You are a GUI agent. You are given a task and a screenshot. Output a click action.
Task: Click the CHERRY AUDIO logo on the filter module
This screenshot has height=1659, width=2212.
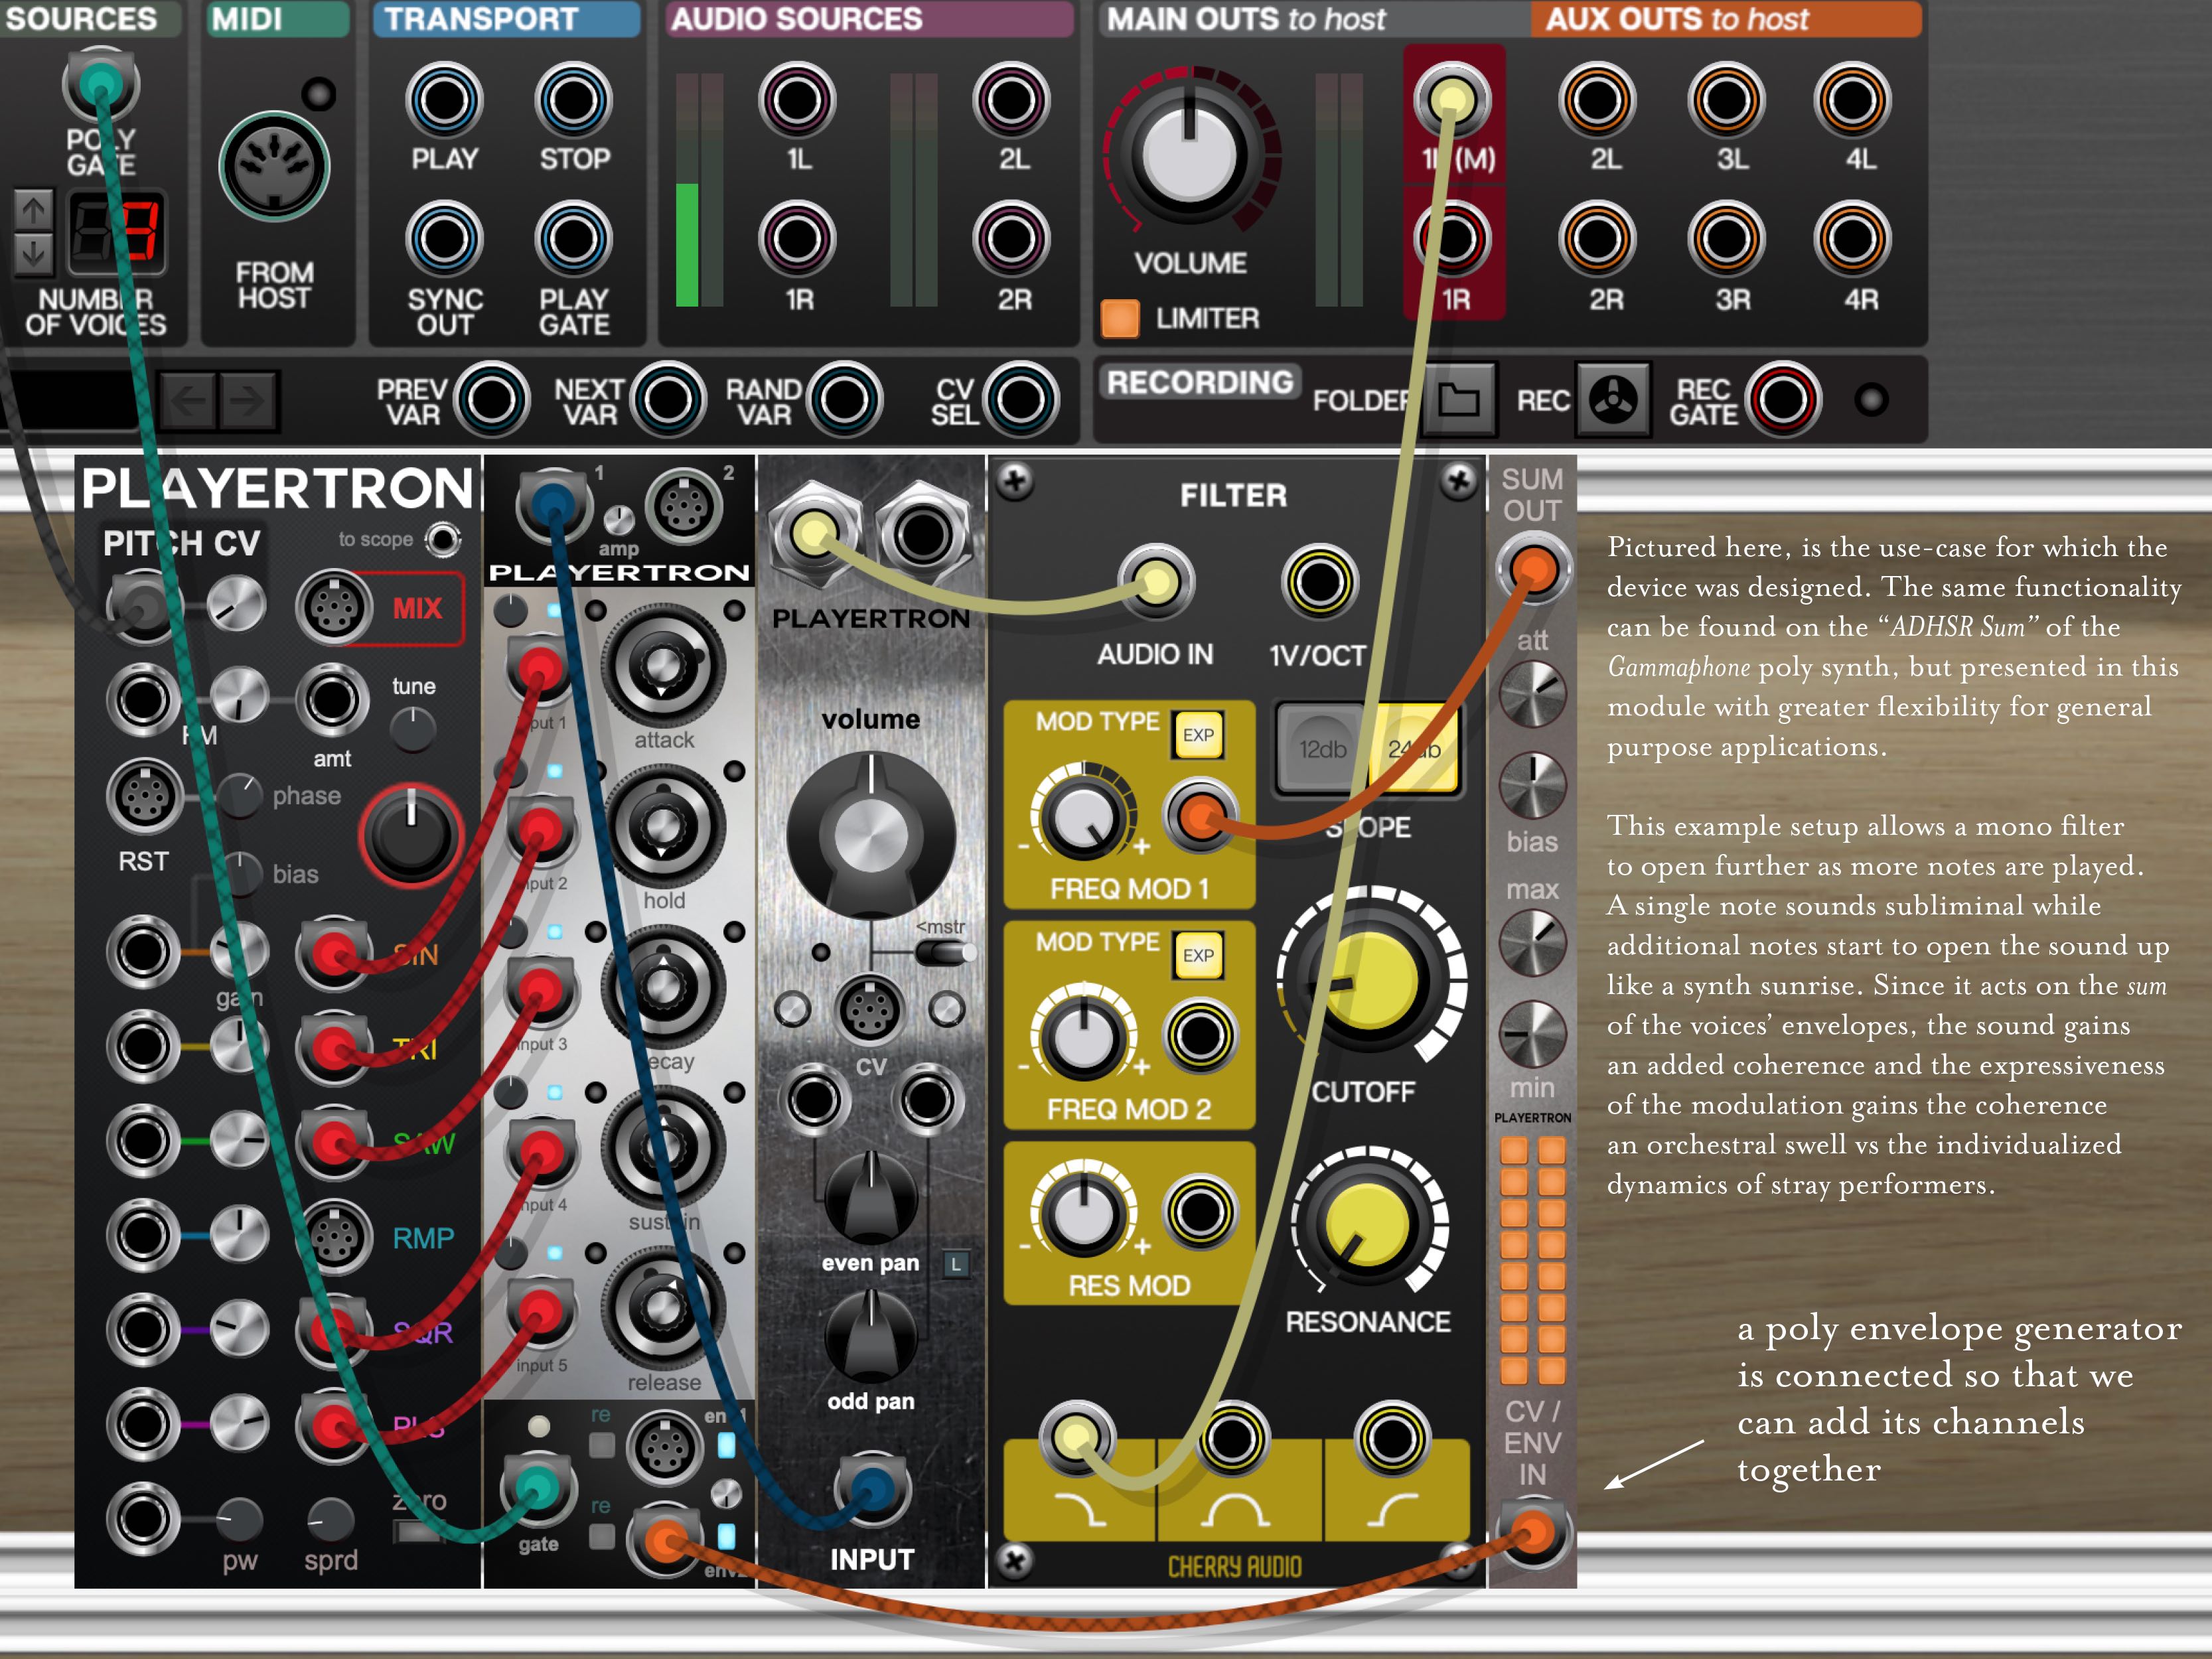click(1235, 1566)
